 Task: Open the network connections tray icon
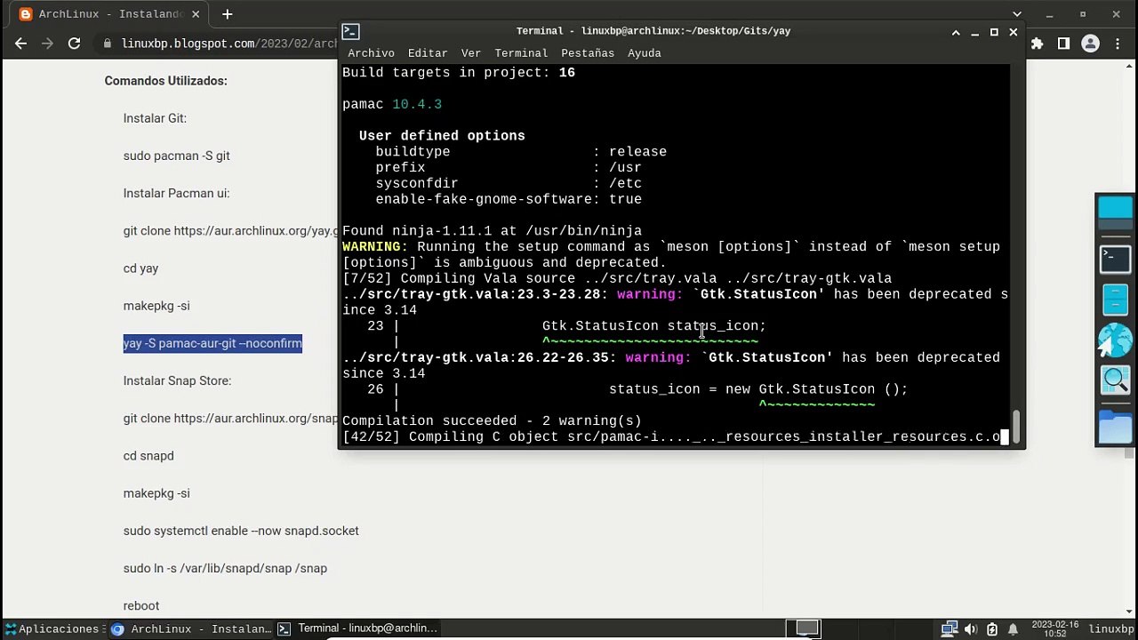pyautogui.click(x=950, y=628)
